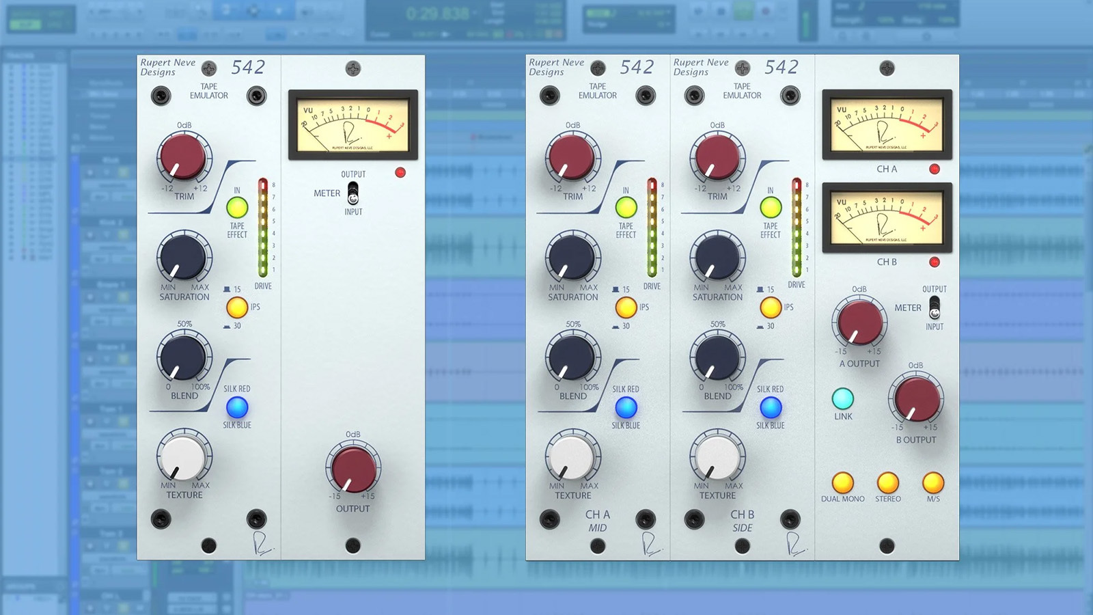Click the DRIVE LED meter on mono plugin
The image size is (1093, 615).
pos(263,228)
